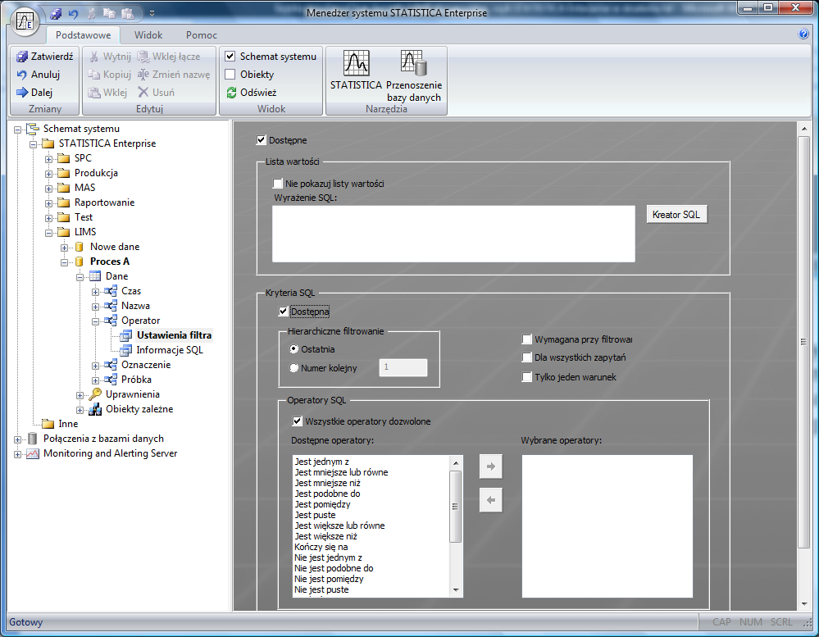Switch to the Widok ribbon tab
Screen dimensions: 819x637
click(148, 35)
